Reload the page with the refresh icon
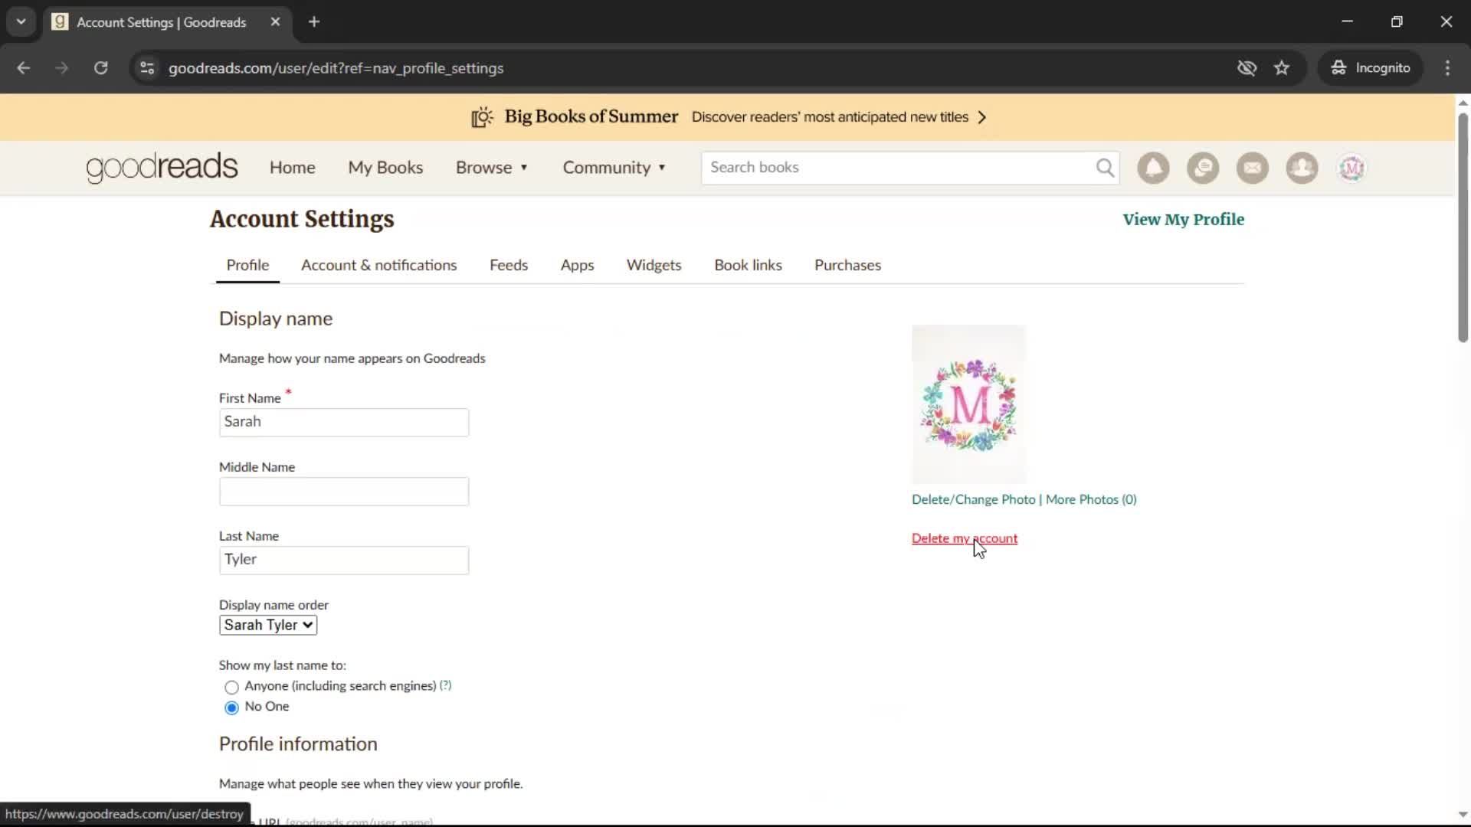This screenshot has height=827, width=1471. 100,68
